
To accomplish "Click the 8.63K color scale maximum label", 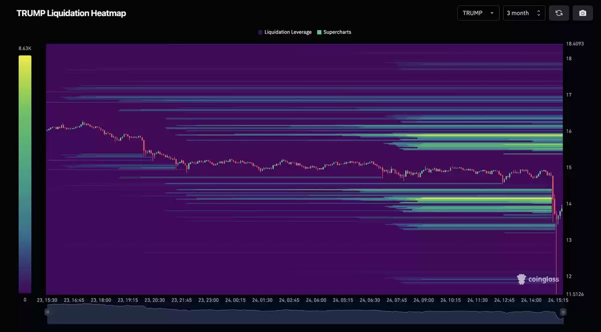I will pyautogui.click(x=25, y=49).
